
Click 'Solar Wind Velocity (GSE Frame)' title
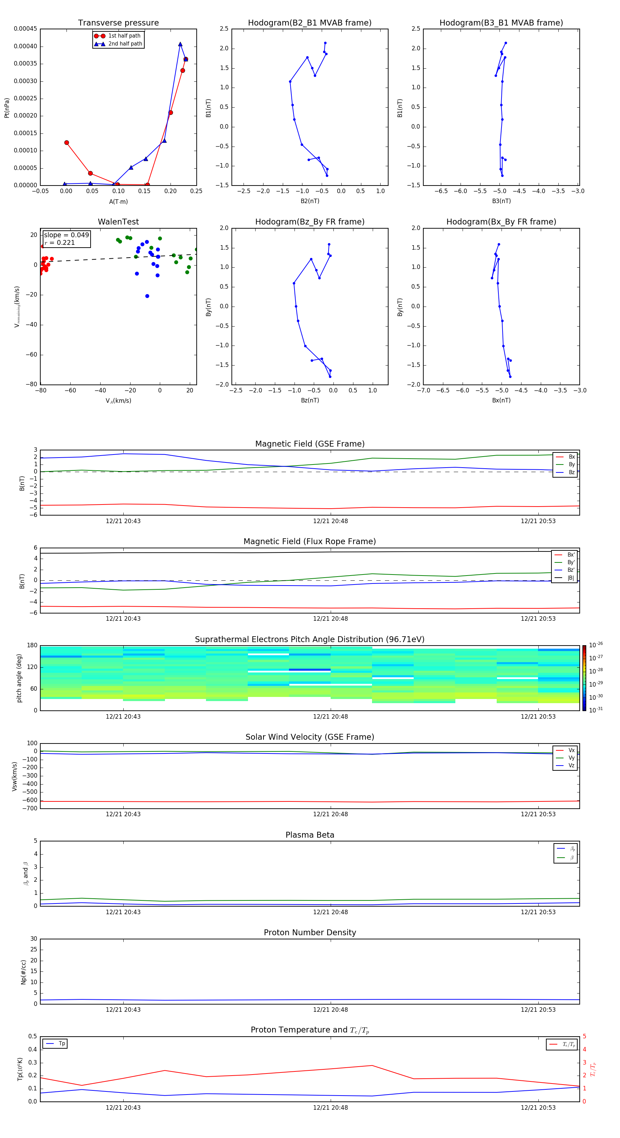pyautogui.click(x=310, y=737)
